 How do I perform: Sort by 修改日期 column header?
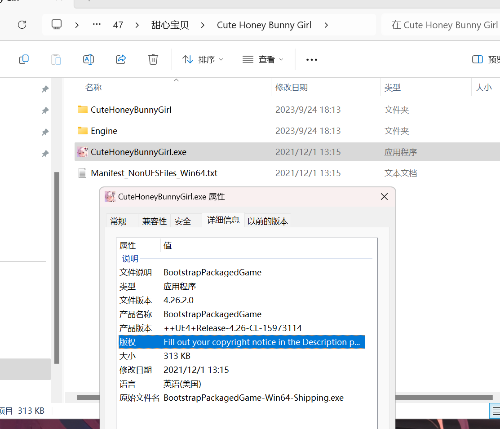tap(292, 88)
